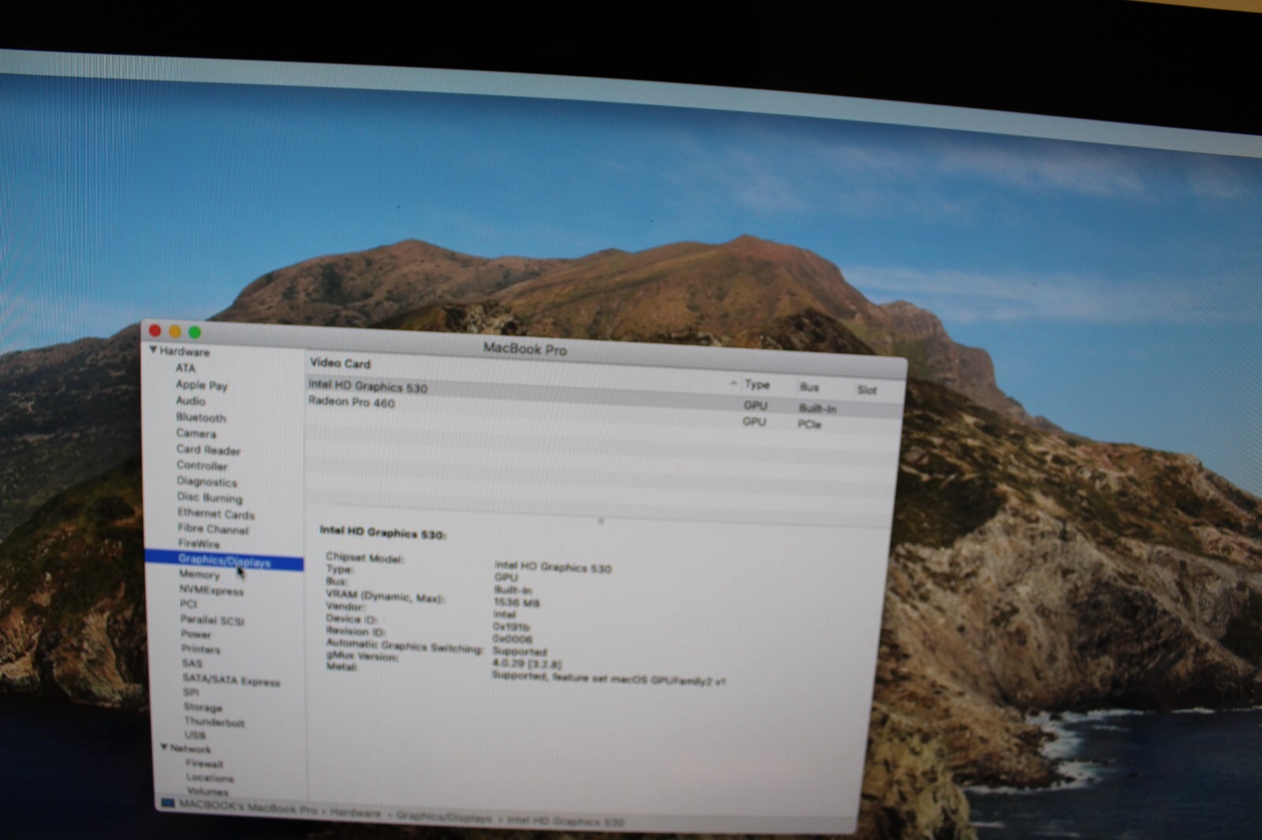Collapse the Hardware section triangle
The height and width of the screenshot is (840, 1262).
click(x=153, y=350)
